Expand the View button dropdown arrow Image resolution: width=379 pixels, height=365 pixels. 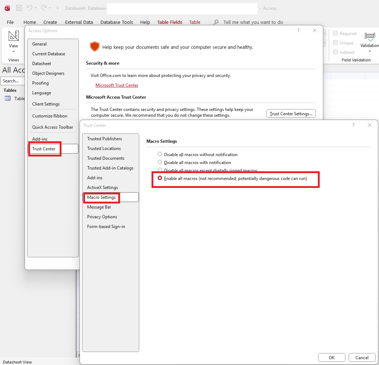13,51
